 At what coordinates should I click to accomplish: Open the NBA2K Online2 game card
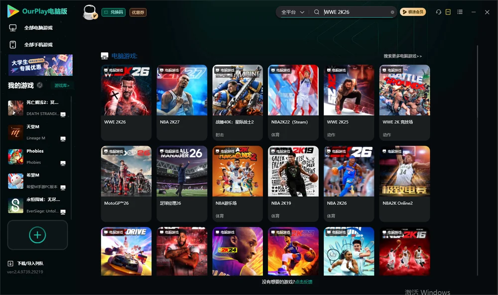pos(404,184)
